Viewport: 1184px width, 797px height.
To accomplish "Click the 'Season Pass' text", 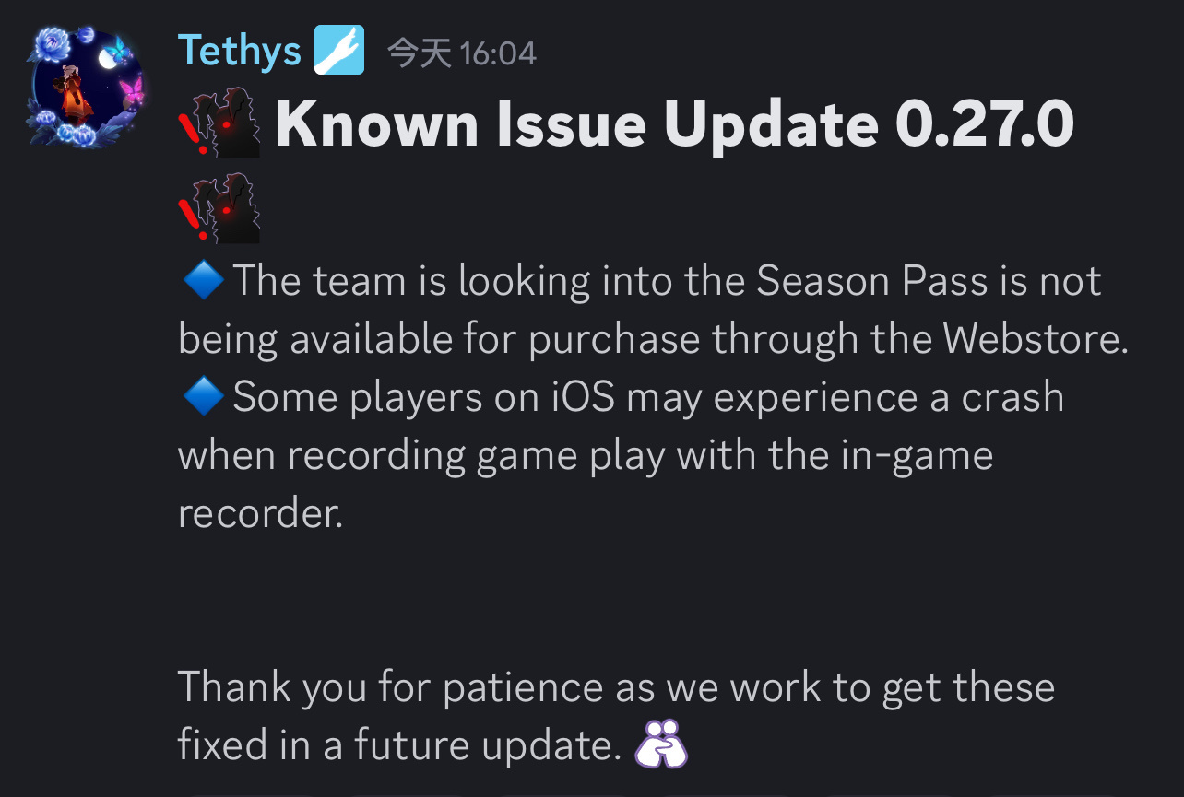I will (872, 281).
